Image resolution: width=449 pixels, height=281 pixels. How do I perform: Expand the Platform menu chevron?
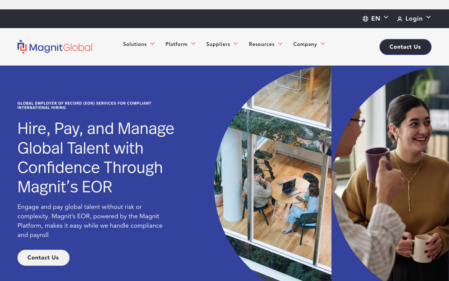tap(193, 44)
